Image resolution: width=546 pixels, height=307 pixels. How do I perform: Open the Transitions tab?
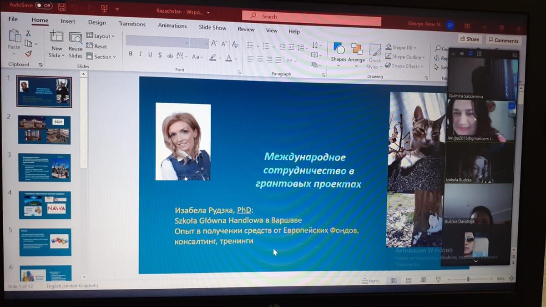132,24
